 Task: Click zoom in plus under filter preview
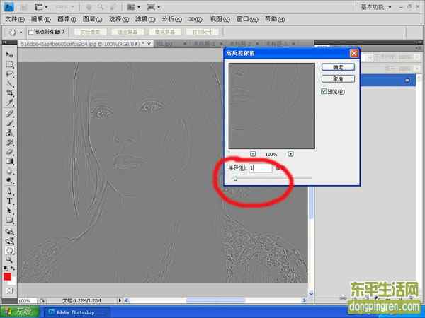[290, 154]
